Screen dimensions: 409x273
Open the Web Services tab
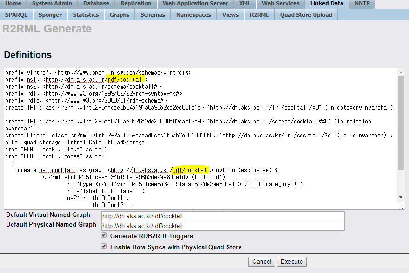[x=281, y=4]
